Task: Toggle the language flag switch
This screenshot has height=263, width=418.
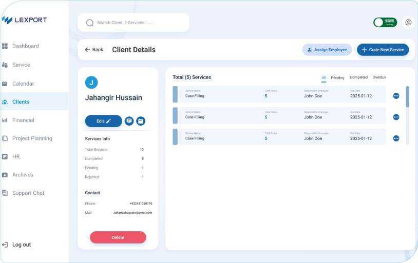Action: click(x=385, y=23)
